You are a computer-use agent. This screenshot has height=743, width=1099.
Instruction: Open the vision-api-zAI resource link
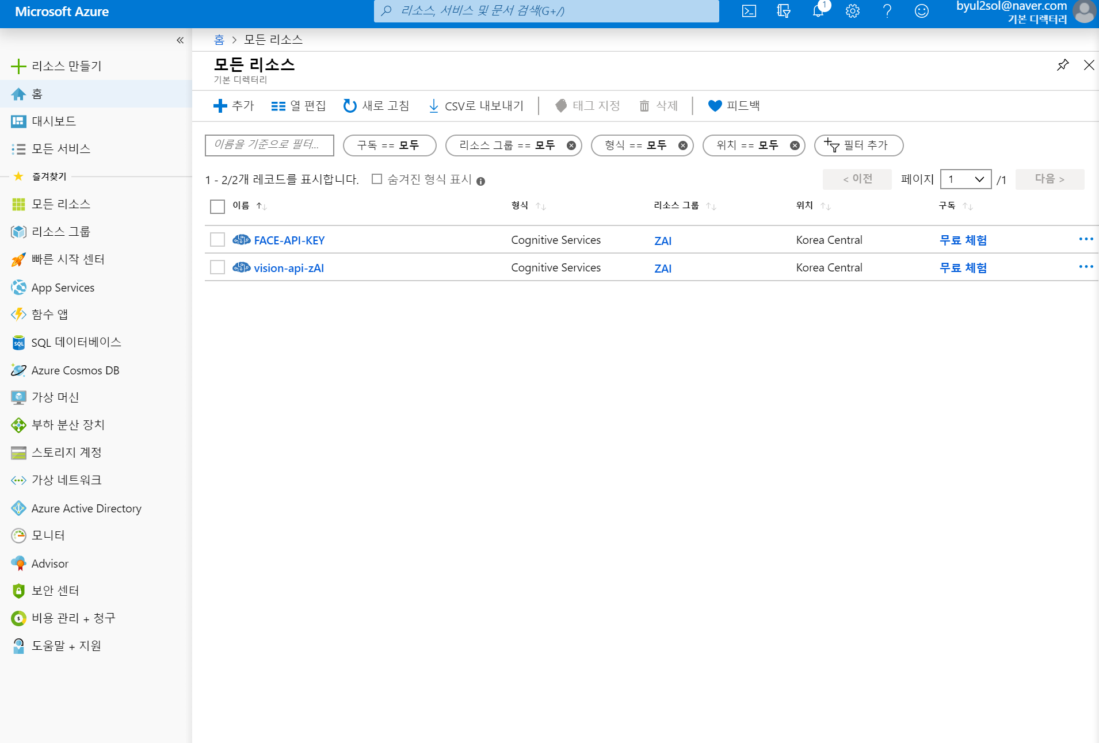click(x=289, y=268)
